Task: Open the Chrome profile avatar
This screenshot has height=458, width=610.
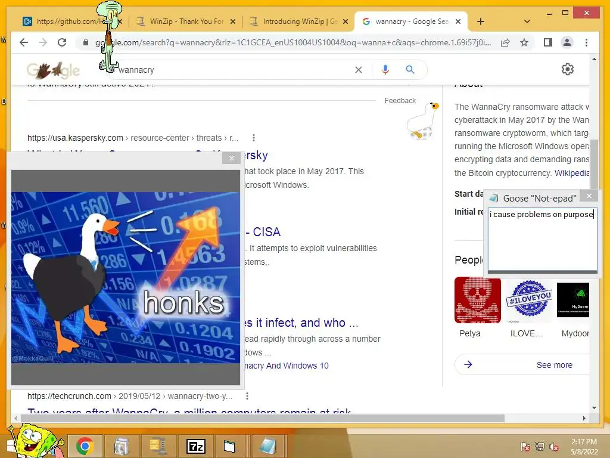Action: point(567,42)
